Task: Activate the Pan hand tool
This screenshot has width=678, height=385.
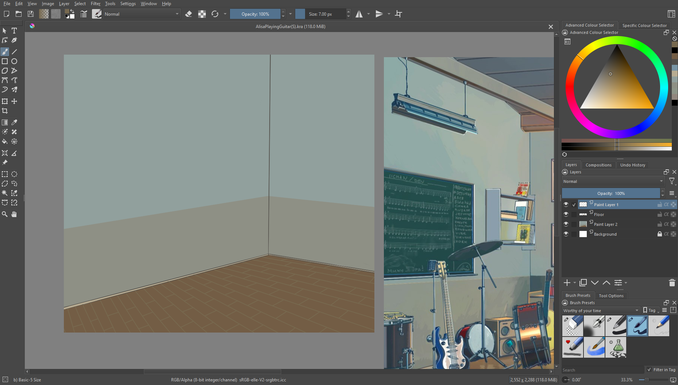Action: point(14,214)
